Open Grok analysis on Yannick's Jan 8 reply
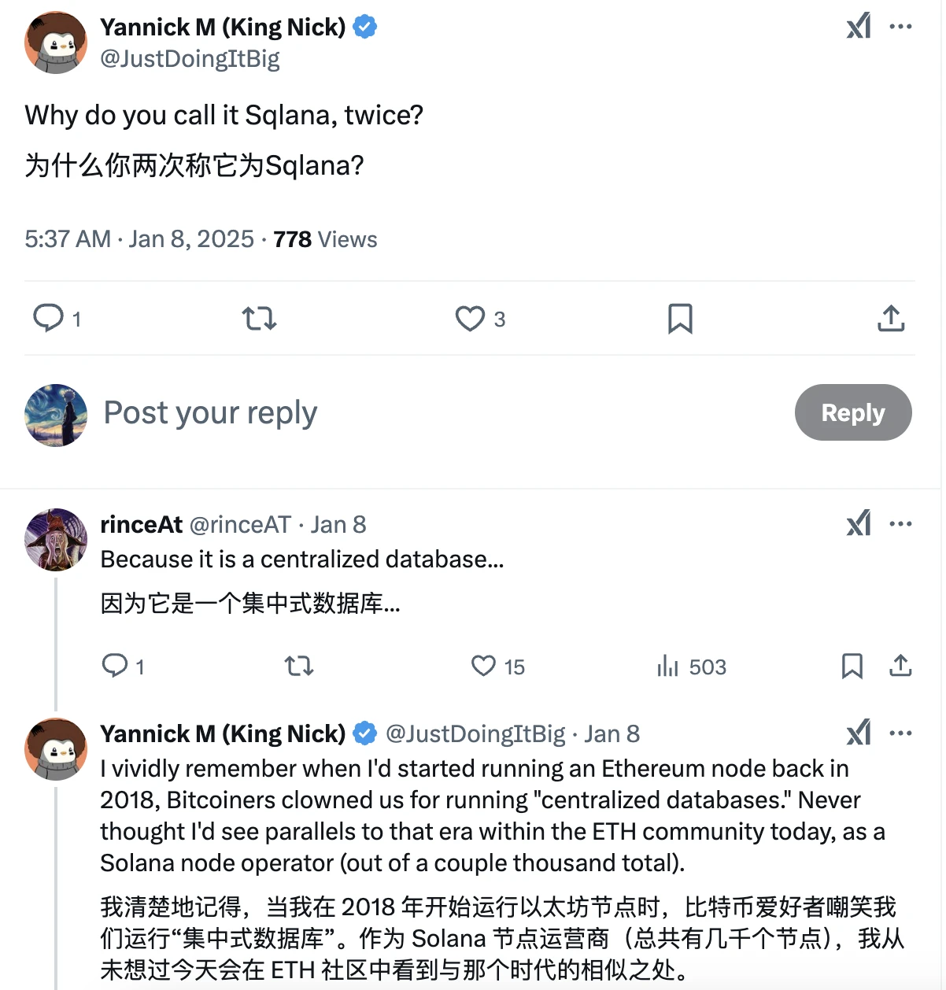 click(859, 733)
